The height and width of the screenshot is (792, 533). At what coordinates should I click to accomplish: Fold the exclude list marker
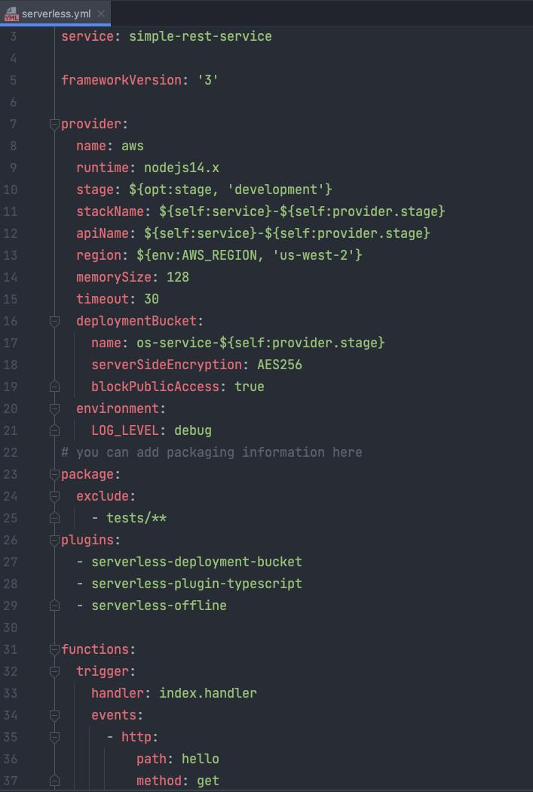(x=54, y=496)
